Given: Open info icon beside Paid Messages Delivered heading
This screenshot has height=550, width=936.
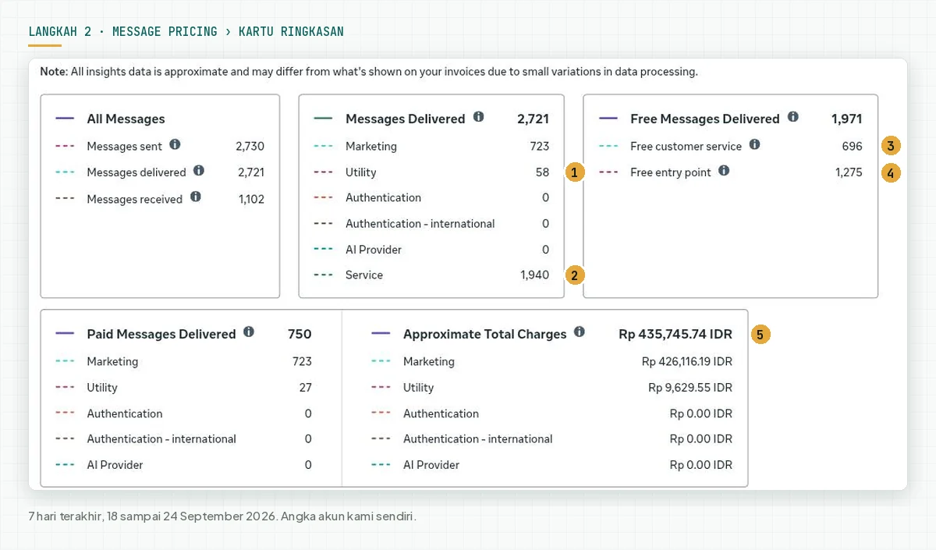Looking at the screenshot, I should 249,332.
